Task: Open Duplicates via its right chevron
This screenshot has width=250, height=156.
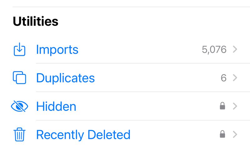Action: click(x=235, y=78)
